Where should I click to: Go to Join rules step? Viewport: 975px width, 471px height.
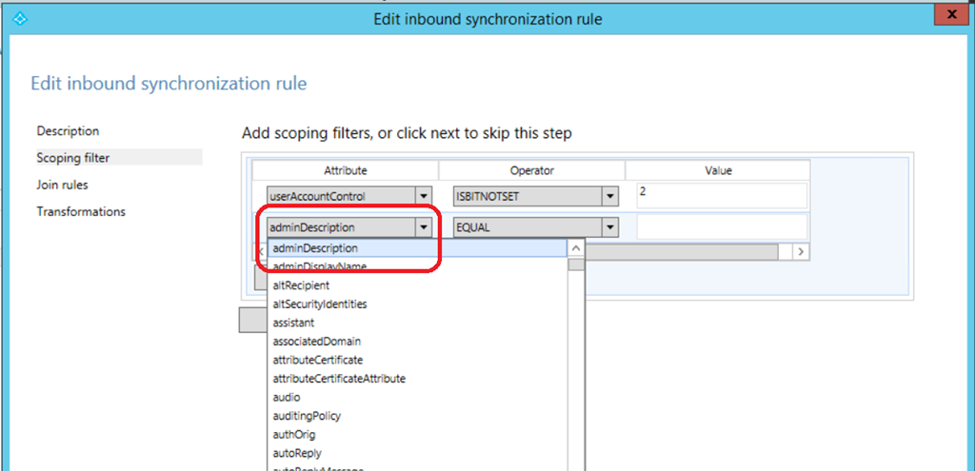tap(62, 185)
